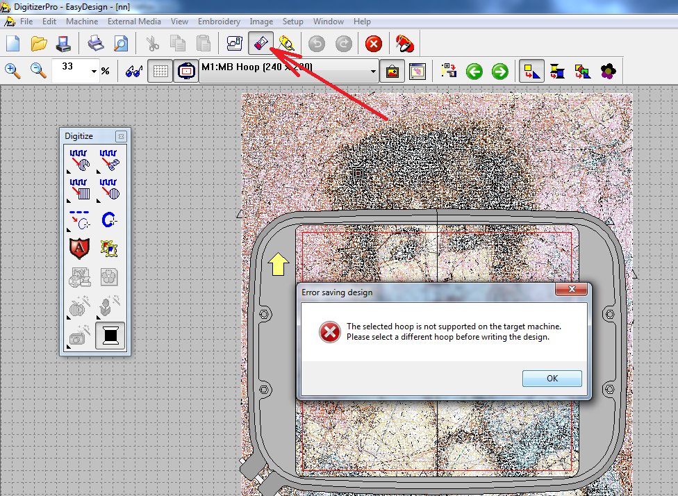Click the Print icon
This screenshot has width=678, height=496.
96,44
